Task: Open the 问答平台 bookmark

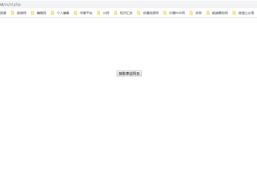Action: pyautogui.click(x=87, y=13)
